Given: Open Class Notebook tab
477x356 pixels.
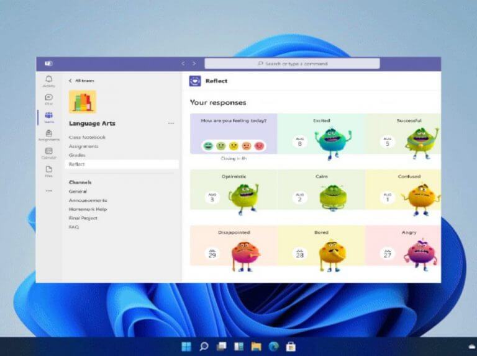Looking at the screenshot, I should click(x=87, y=137).
